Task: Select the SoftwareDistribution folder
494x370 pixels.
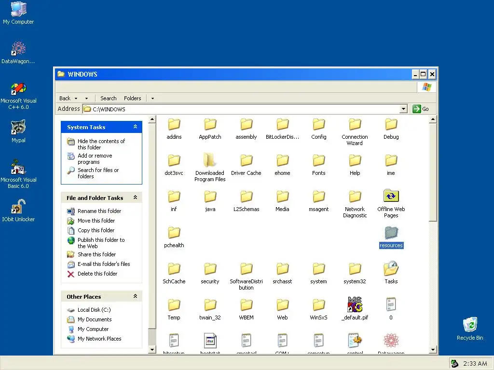Action: coord(246,276)
